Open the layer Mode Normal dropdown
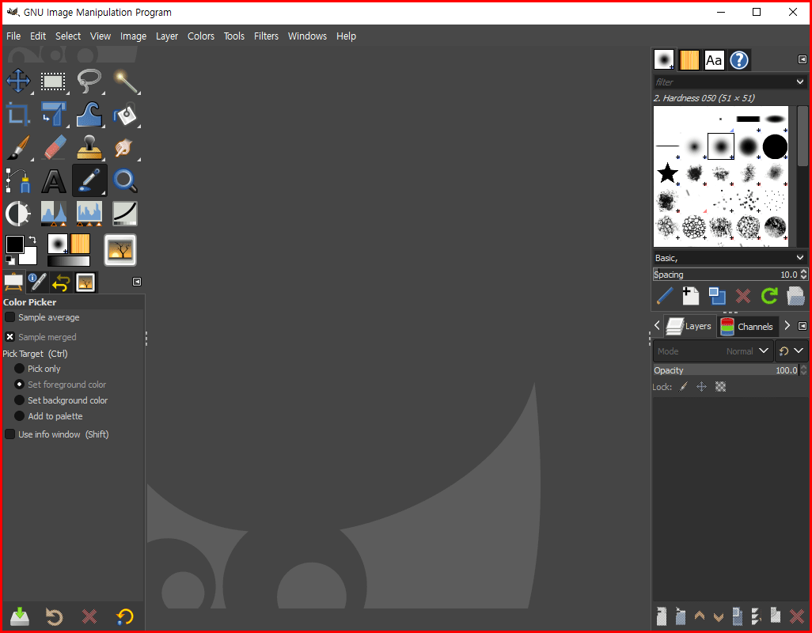 point(713,351)
